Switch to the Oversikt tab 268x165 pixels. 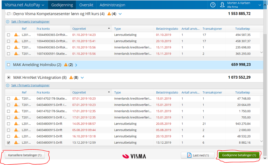coord(86,5)
